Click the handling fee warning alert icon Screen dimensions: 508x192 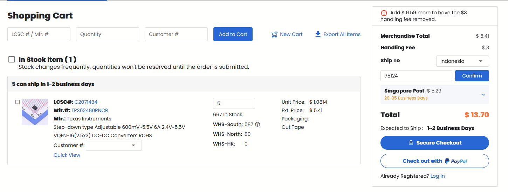pyautogui.click(x=384, y=13)
